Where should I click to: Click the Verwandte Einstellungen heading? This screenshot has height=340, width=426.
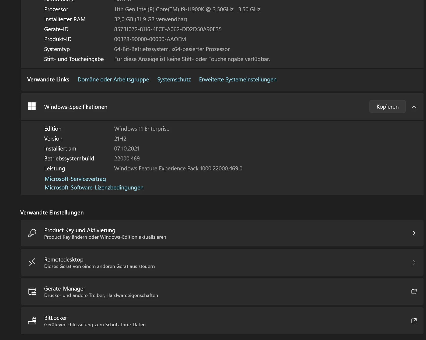click(x=52, y=213)
